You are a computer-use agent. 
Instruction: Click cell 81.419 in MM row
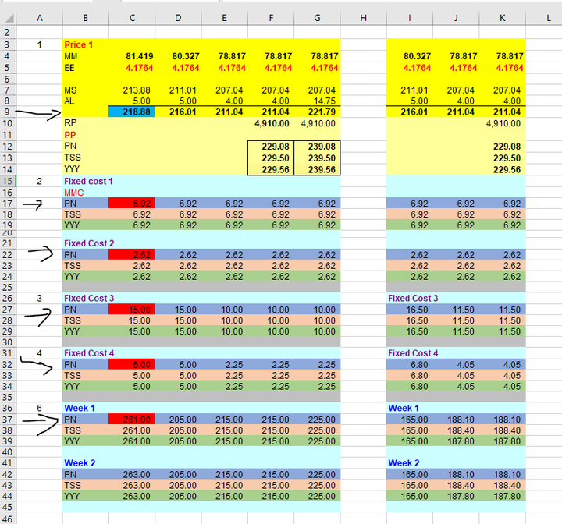click(132, 56)
